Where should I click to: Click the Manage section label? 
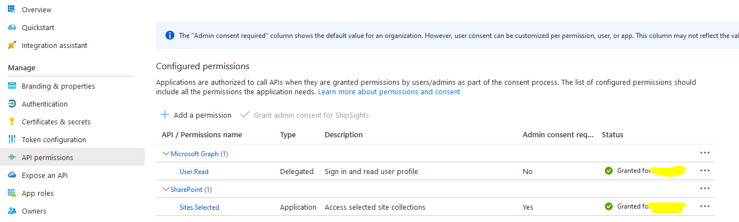[x=22, y=67]
